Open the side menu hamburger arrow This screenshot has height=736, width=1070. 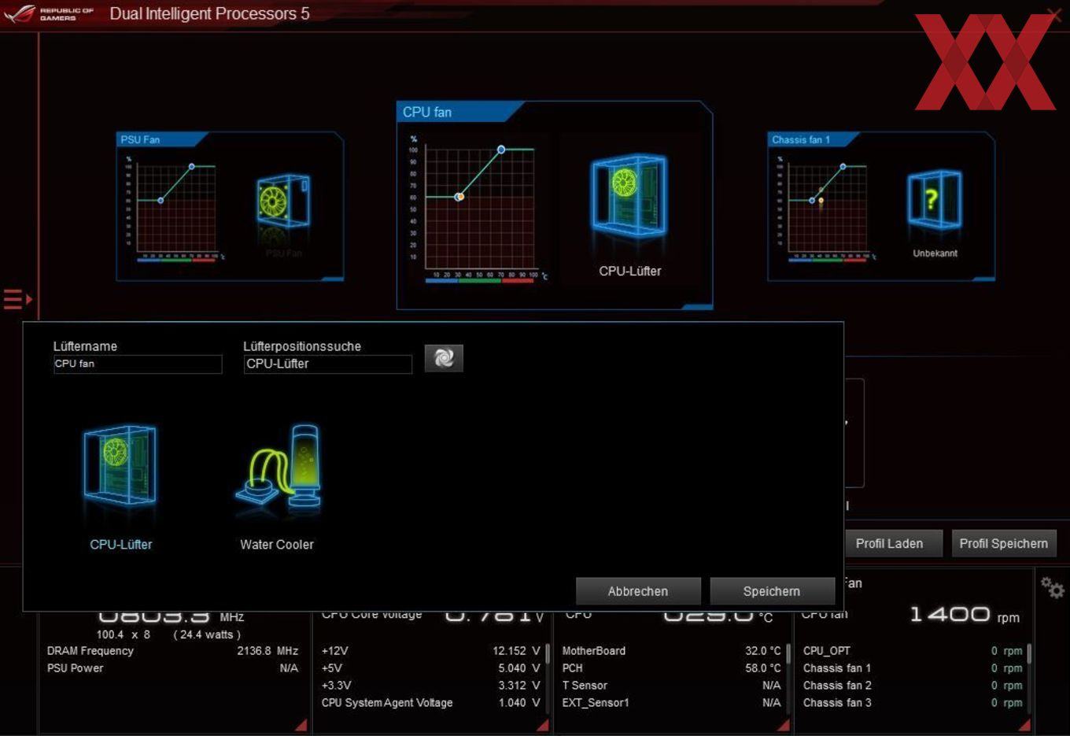point(17,299)
